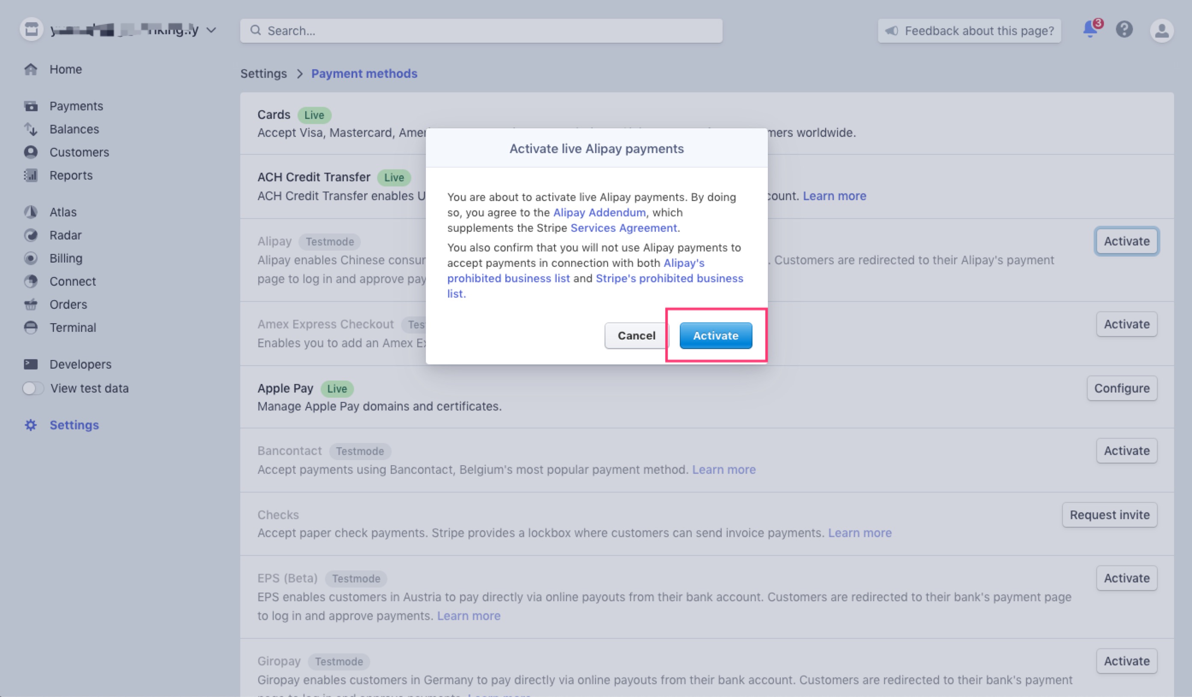Click the Reports chart icon
This screenshot has width=1192, height=697.
pyautogui.click(x=31, y=175)
